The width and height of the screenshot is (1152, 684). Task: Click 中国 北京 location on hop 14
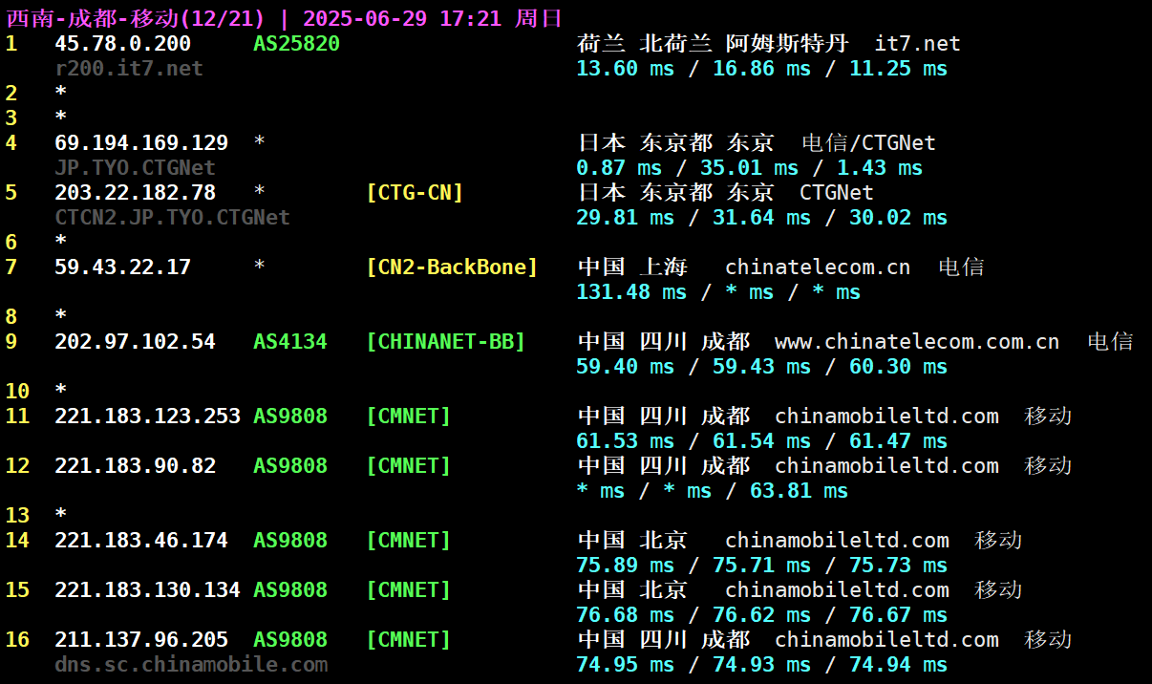click(632, 541)
